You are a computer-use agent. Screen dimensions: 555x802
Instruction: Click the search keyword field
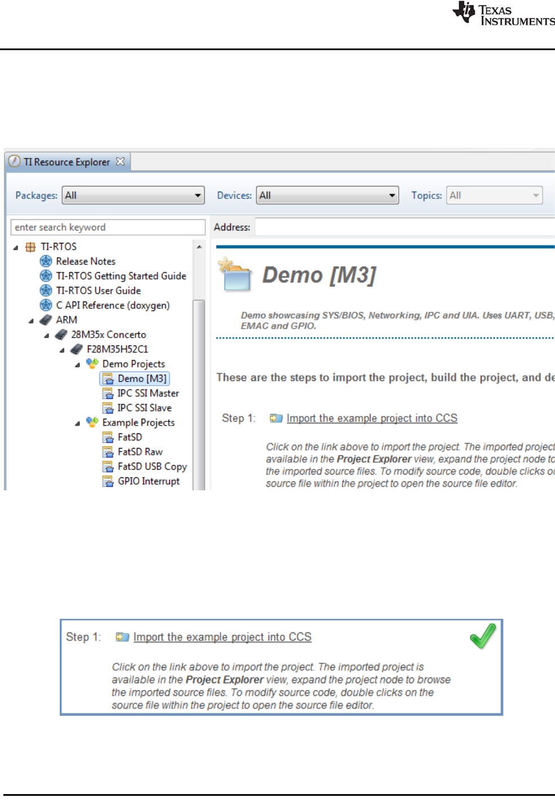[x=108, y=227]
